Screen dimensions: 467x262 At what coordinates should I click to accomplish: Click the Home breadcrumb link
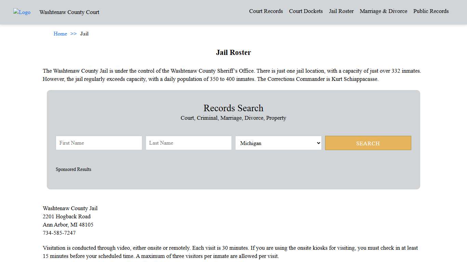click(60, 34)
